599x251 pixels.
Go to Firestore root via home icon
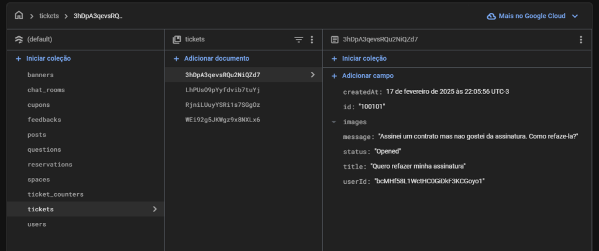pyautogui.click(x=19, y=16)
